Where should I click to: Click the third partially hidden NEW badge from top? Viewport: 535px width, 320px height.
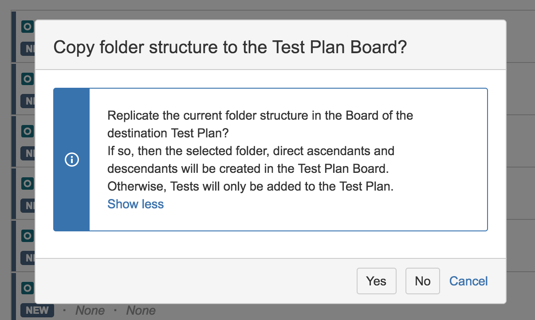pyautogui.click(x=28, y=153)
